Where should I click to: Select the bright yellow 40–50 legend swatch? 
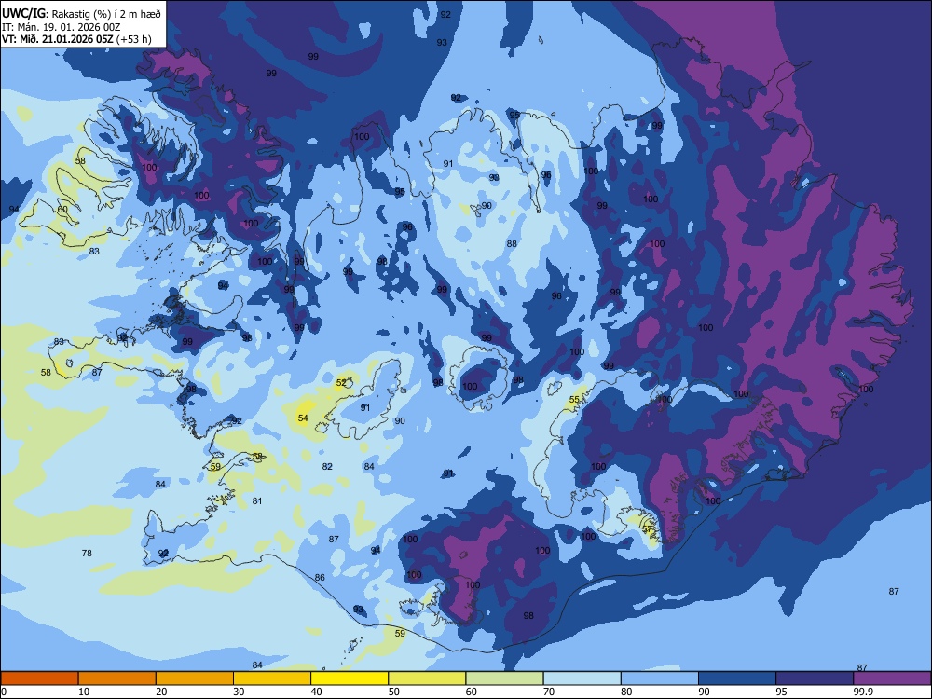point(349,678)
